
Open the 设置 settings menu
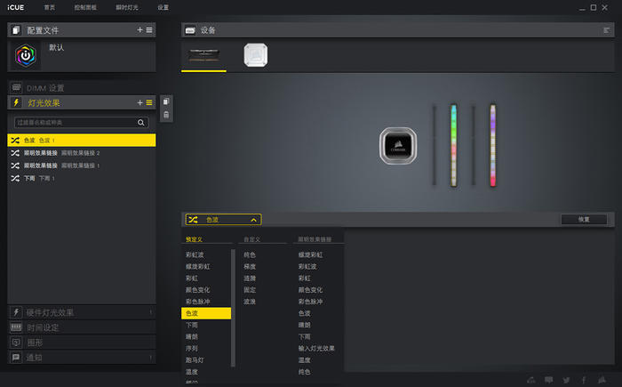pyautogui.click(x=163, y=7)
